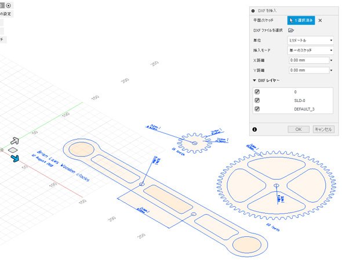The image size is (342, 260).
Task: Collapse the DXF を挿入 dialog header
Action: (x=253, y=10)
